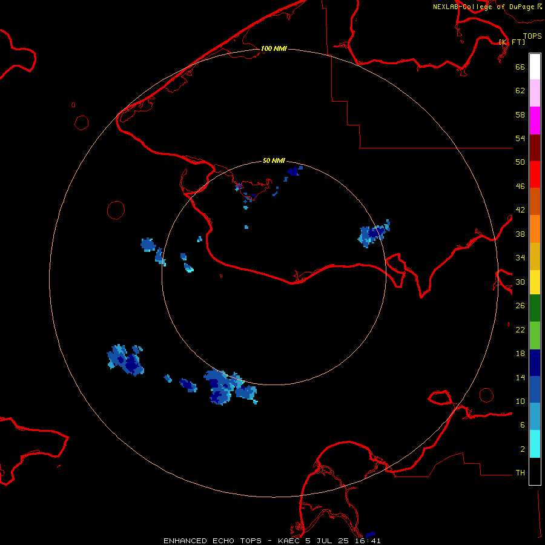Select the yellow legend swatch
The width and height of the screenshot is (545, 545).
(x=535, y=282)
